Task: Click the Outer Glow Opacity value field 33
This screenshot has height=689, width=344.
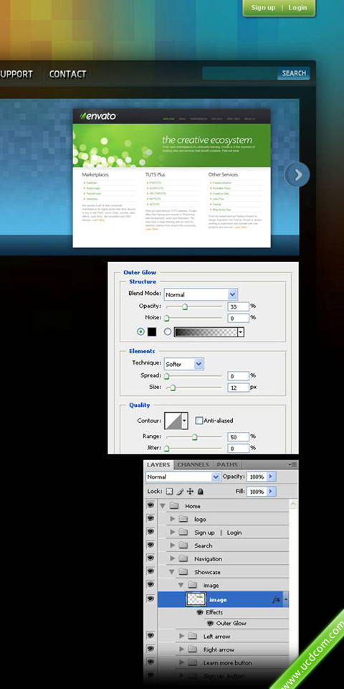Action: tap(238, 306)
